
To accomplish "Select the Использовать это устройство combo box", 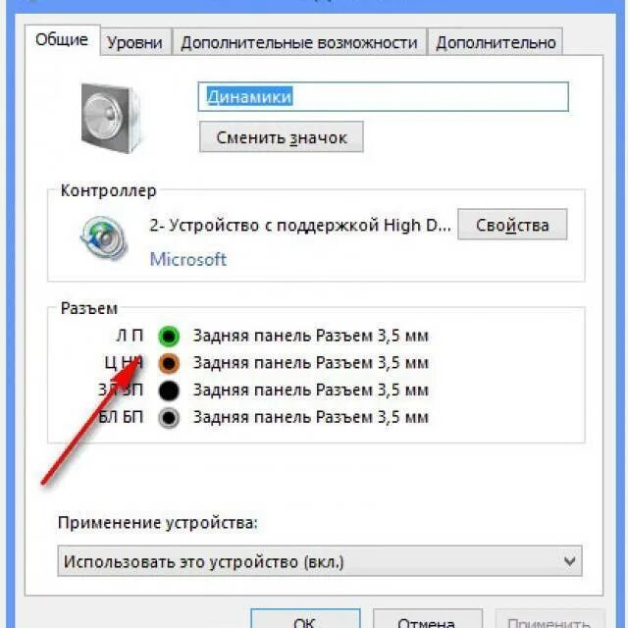I will pos(320,561).
